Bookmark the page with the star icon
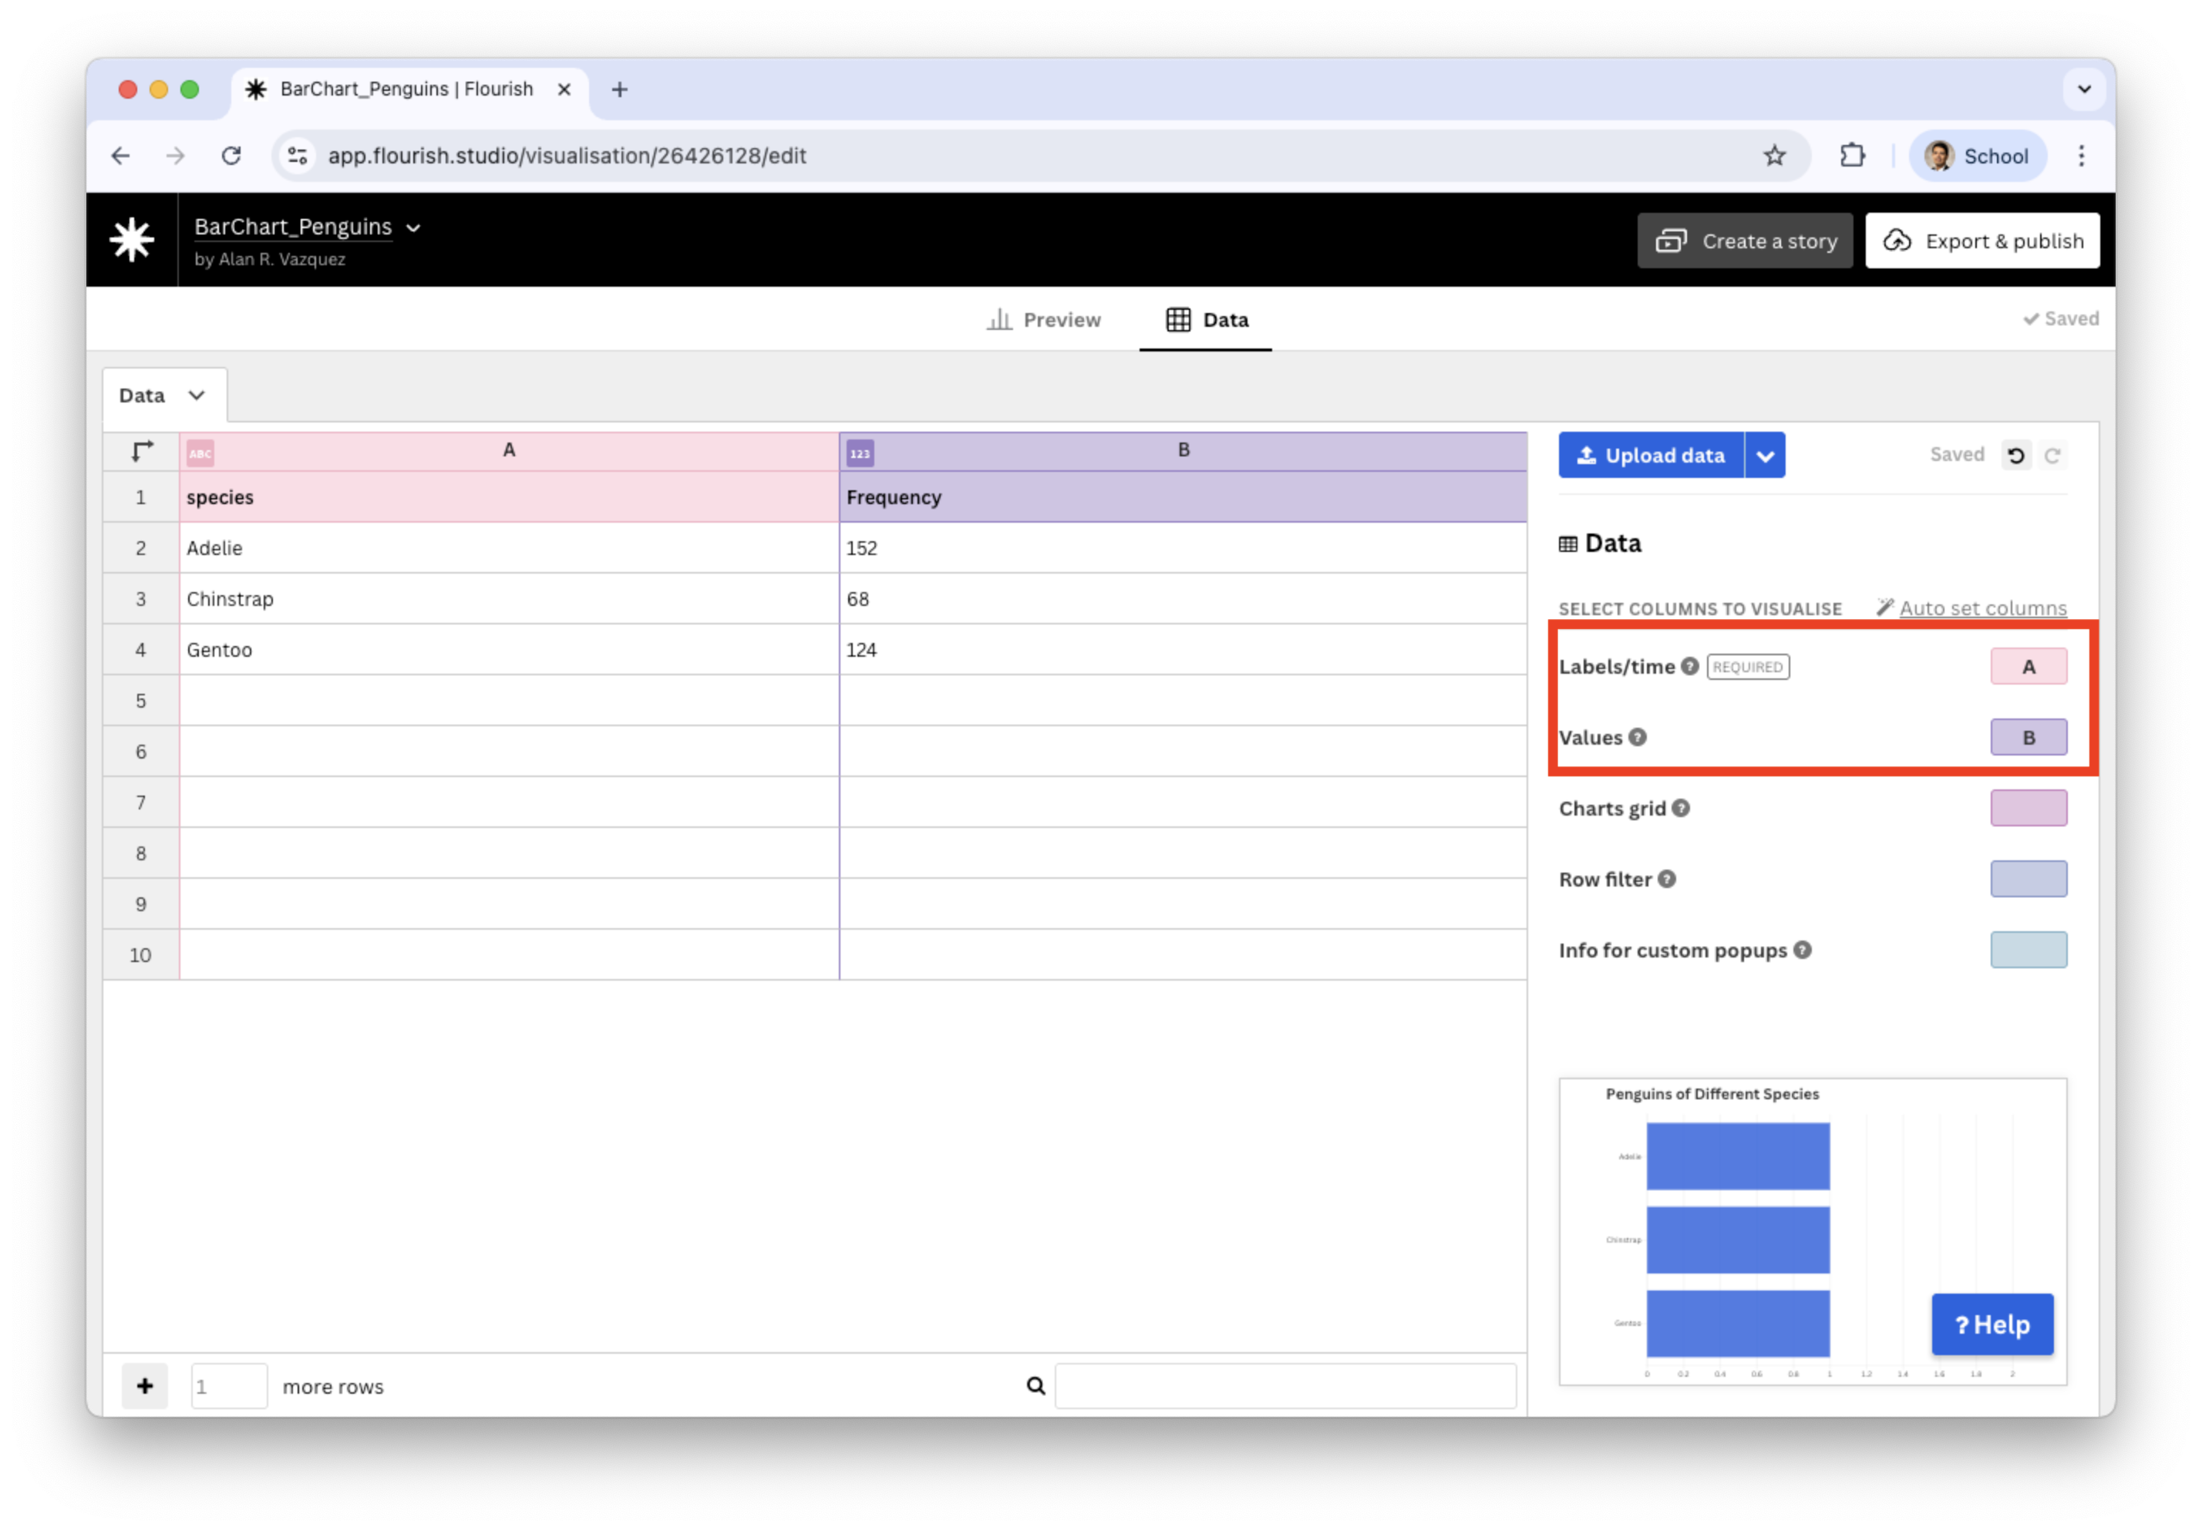This screenshot has height=1531, width=2202. click(x=1774, y=155)
